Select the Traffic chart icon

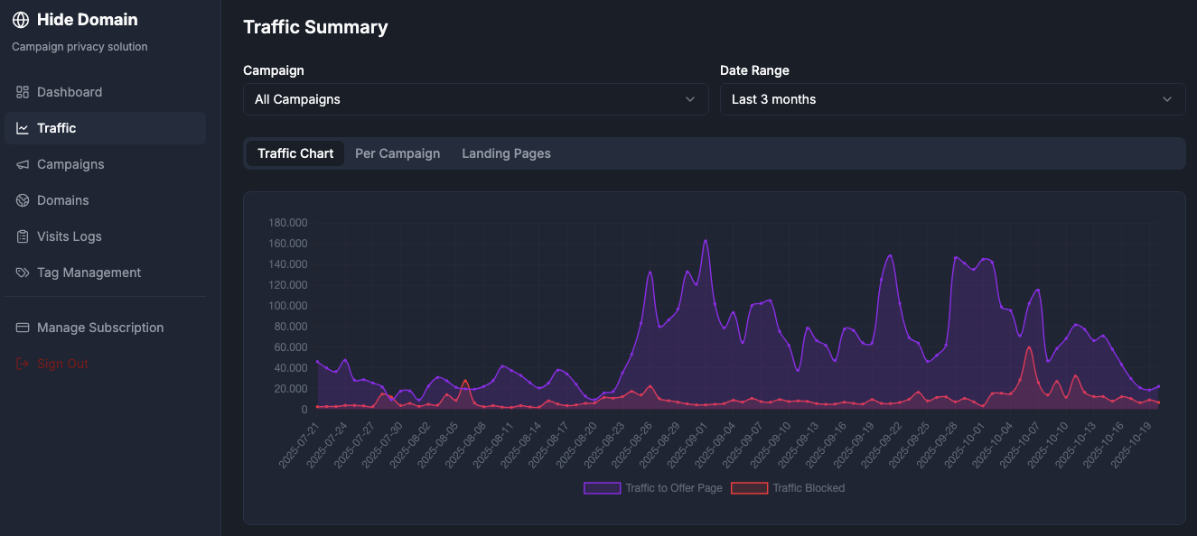pos(21,127)
